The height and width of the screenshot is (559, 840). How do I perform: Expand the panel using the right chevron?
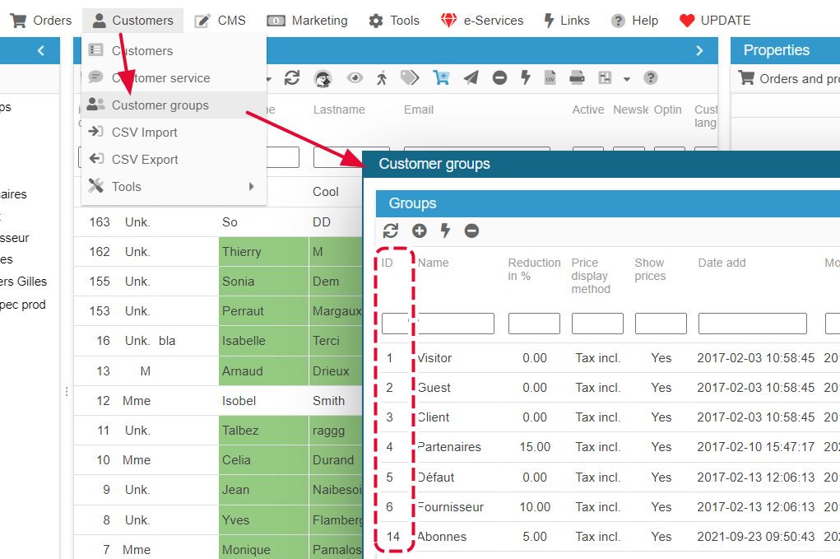(x=700, y=50)
